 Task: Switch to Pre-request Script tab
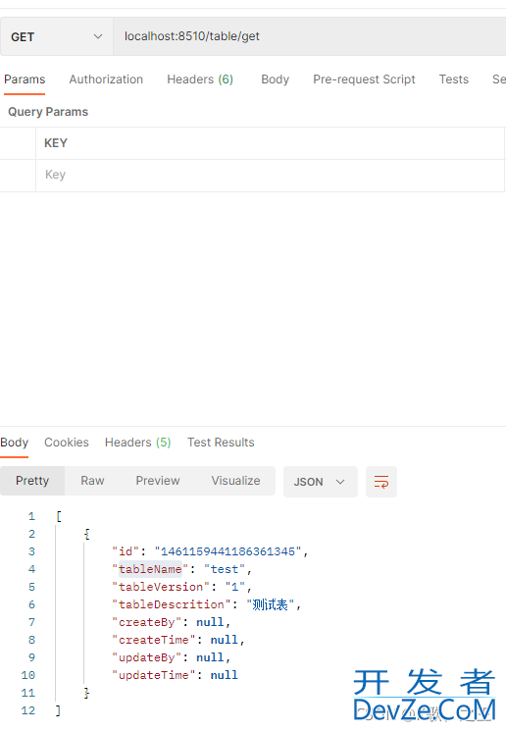[x=364, y=79]
